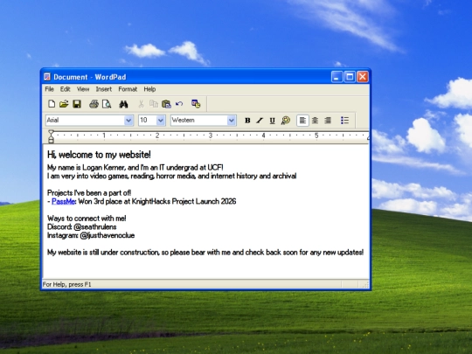Save the document with floppy disk icon
The height and width of the screenshot is (354, 472).
tap(77, 104)
